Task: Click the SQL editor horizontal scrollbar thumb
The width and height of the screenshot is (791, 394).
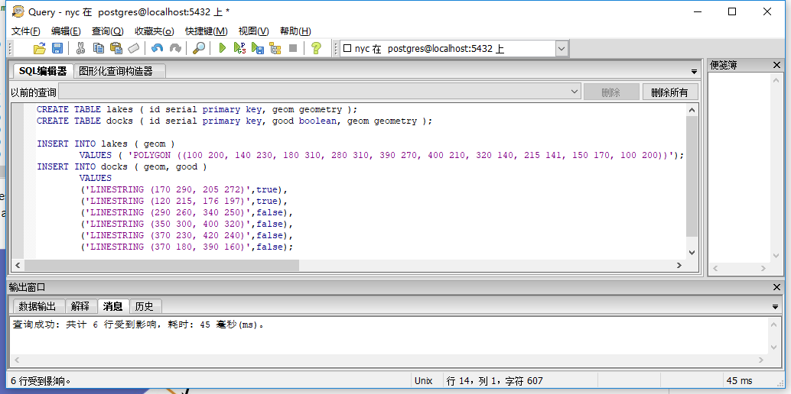Action: click(x=161, y=265)
